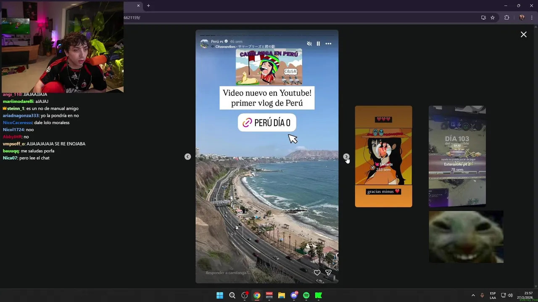538x302 pixels.
Task: Click the username ariadnagonza333 in chat
Action: 21,115
